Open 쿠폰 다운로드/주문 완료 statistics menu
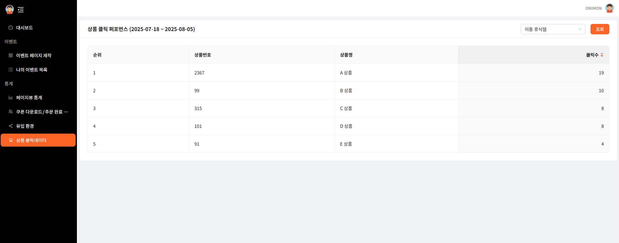619x243 pixels. point(42,112)
